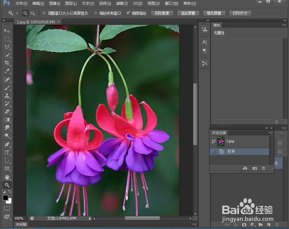Open the 滤镜(T) menu
The height and width of the screenshot is (229, 289).
[122, 3]
